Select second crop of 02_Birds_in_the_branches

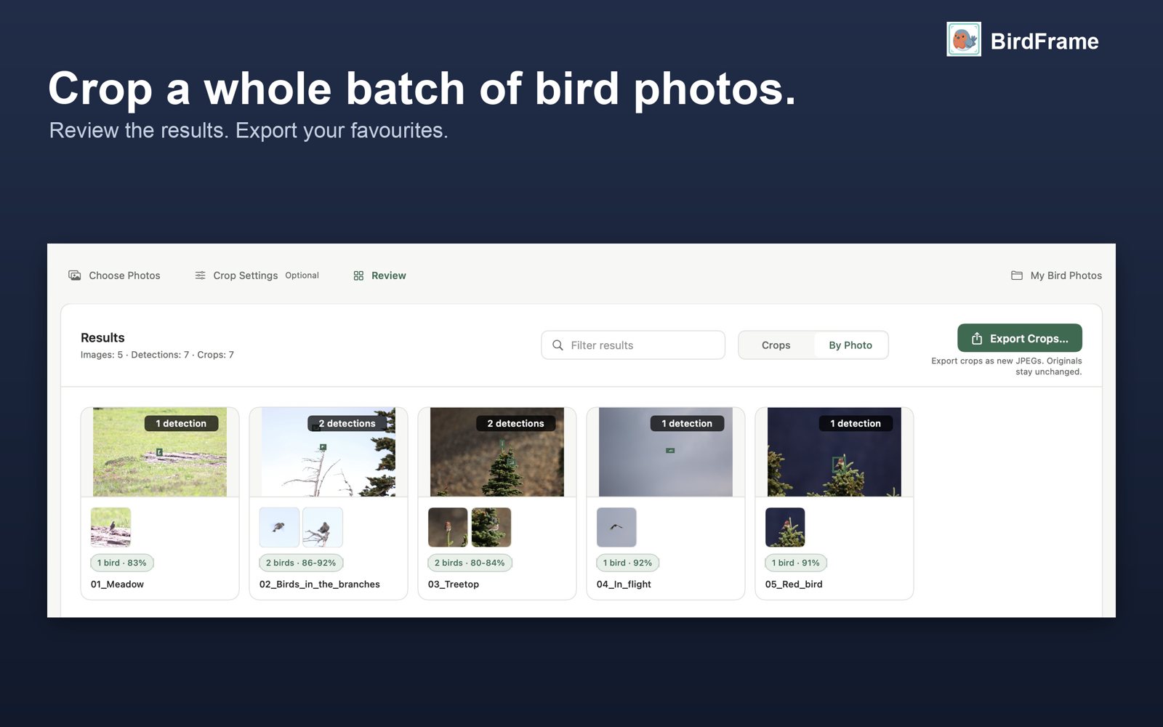323,527
